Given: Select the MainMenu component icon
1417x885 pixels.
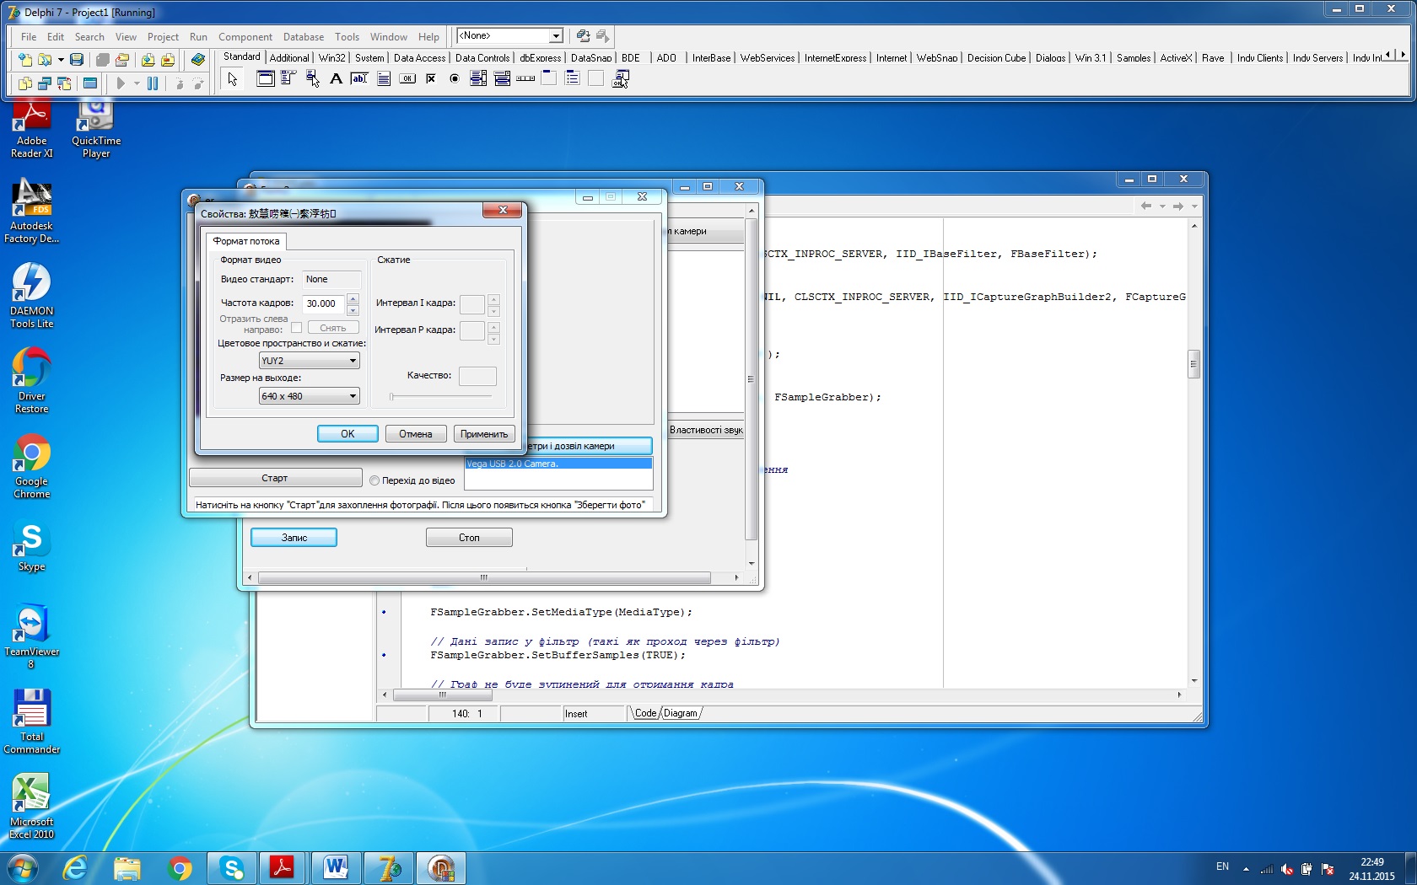Looking at the screenshot, I should click(x=288, y=79).
